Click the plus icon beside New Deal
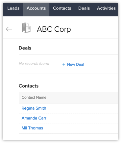121x143 pixels. (x=64, y=64)
